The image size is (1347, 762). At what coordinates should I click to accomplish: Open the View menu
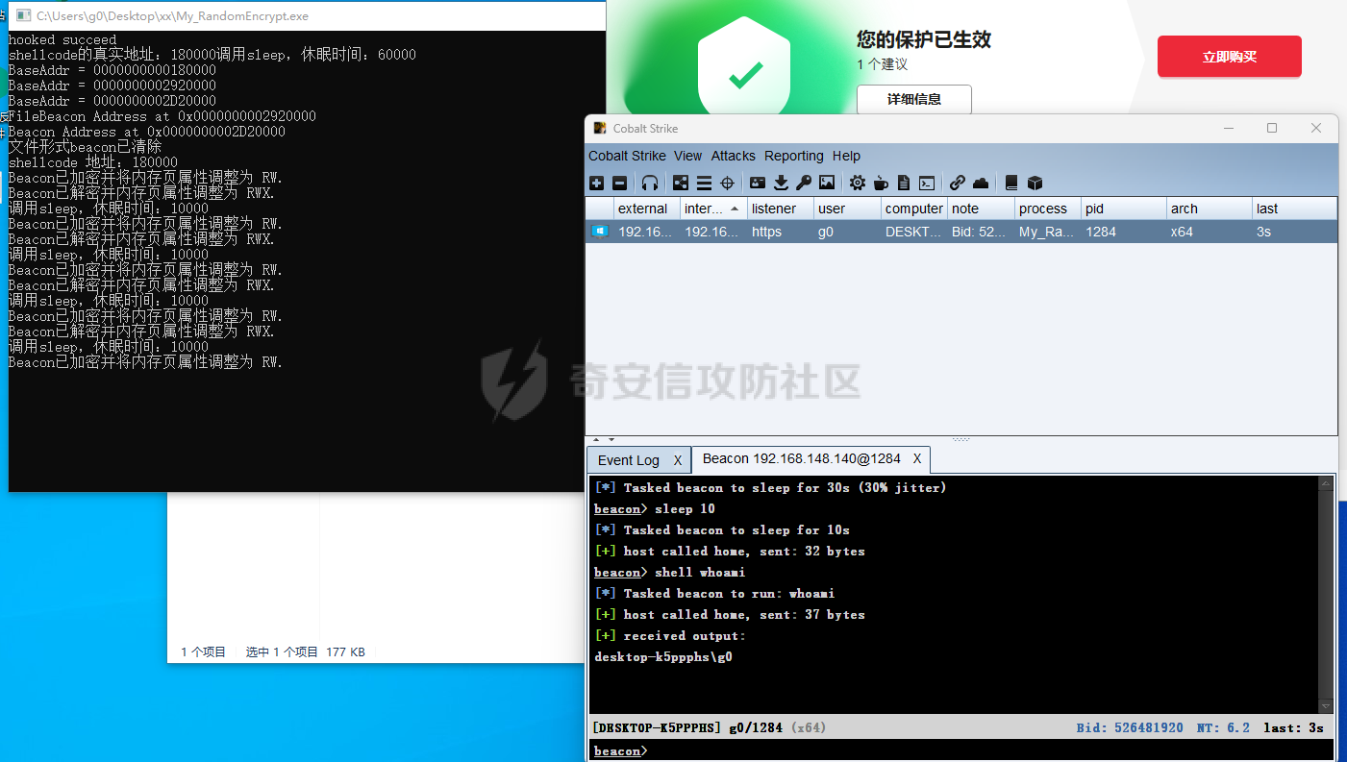(x=688, y=156)
